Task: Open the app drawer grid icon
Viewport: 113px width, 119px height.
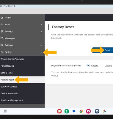Action: tap(5, 111)
